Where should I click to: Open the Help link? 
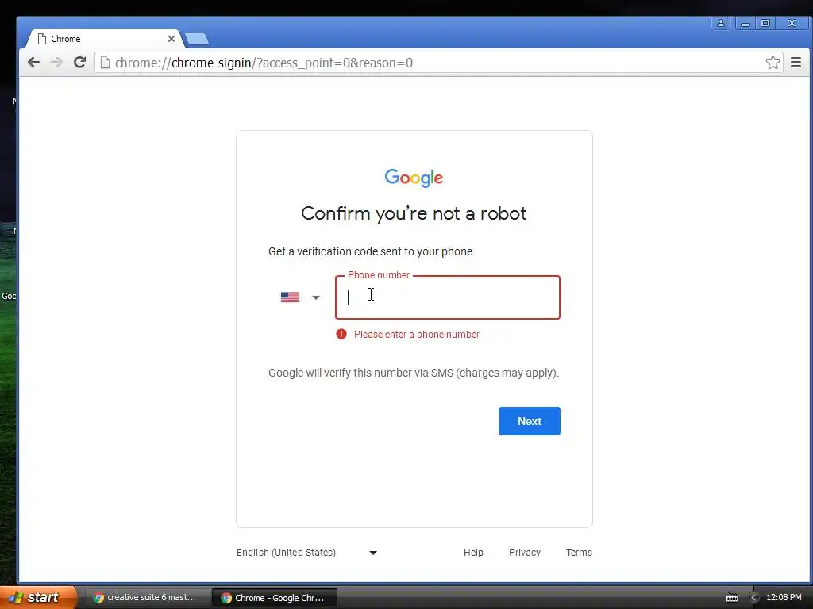click(473, 553)
